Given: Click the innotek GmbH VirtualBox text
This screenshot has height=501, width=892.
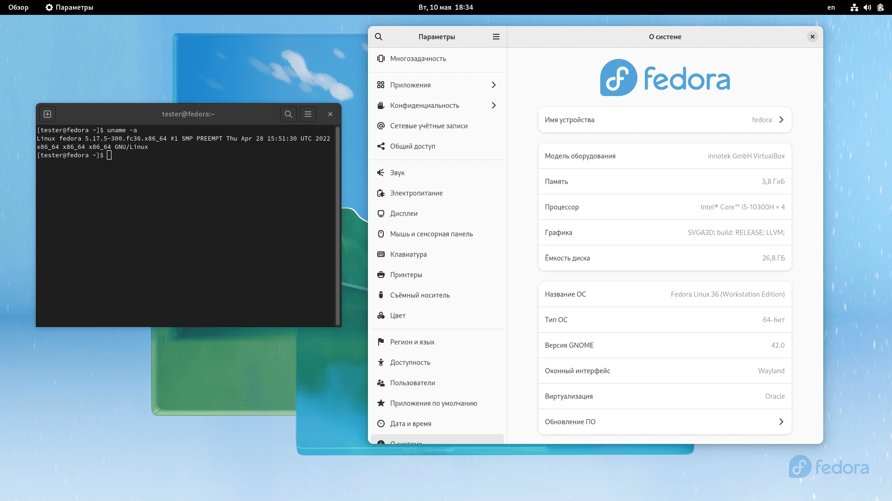Looking at the screenshot, I should tap(746, 156).
